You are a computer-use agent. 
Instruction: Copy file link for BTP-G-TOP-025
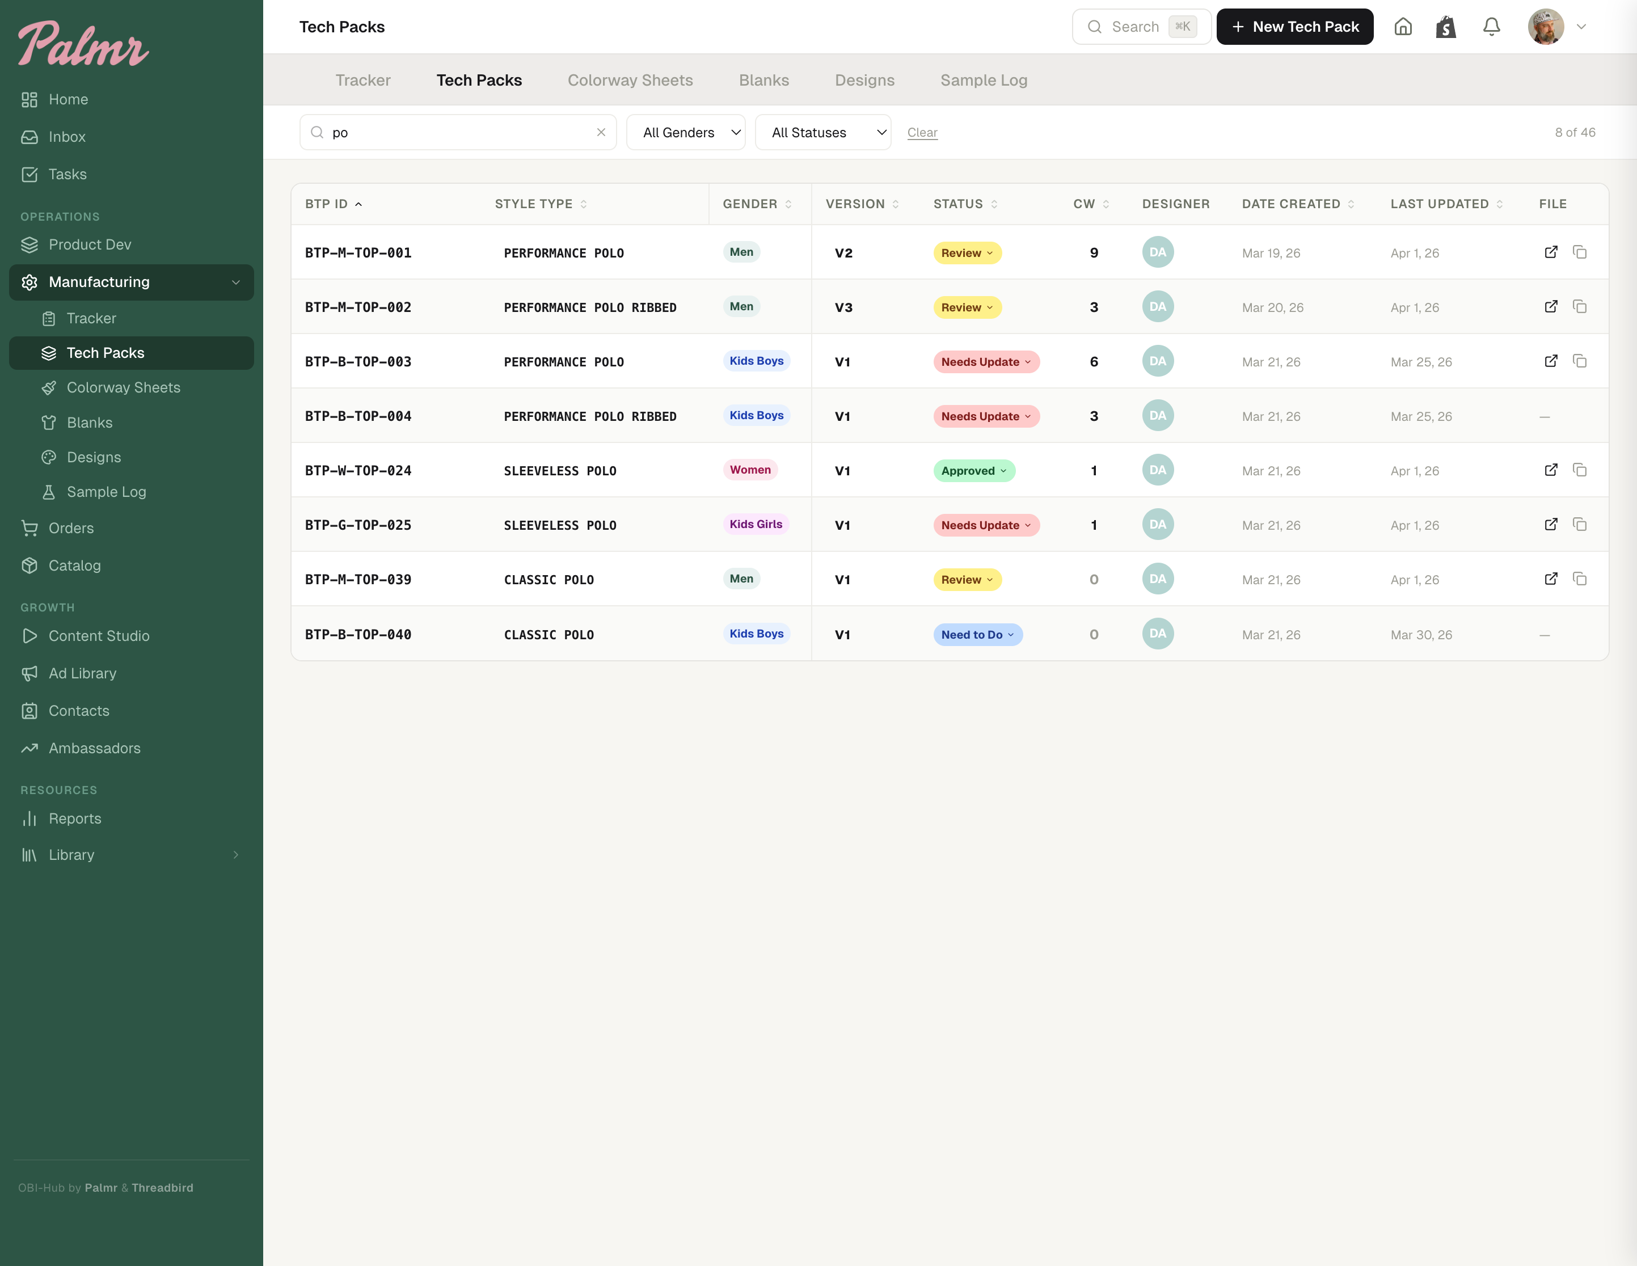[1579, 525]
